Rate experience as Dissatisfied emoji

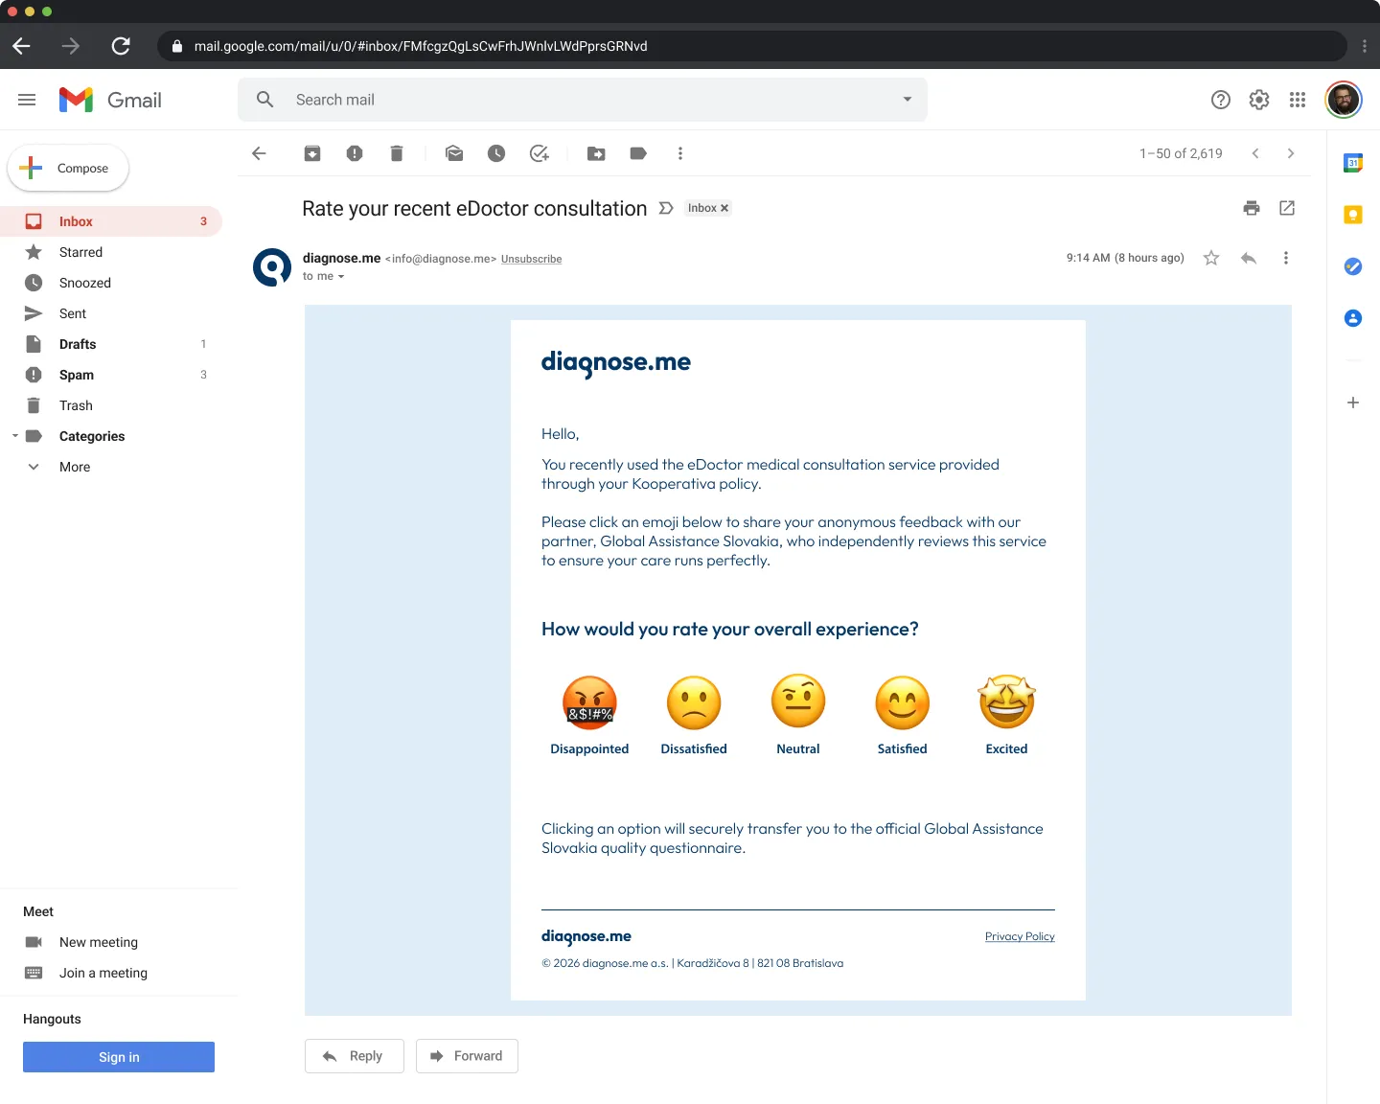(694, 703)
